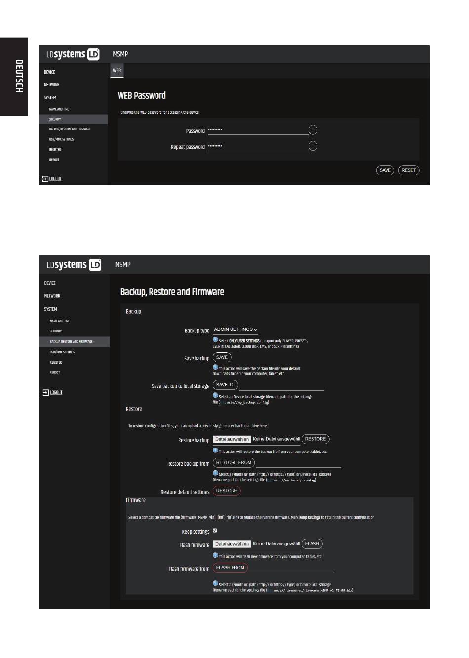Click SAVE button on WEB Password page
The width and height of the screenshot is (469, 658).
[x=385, y=170]
